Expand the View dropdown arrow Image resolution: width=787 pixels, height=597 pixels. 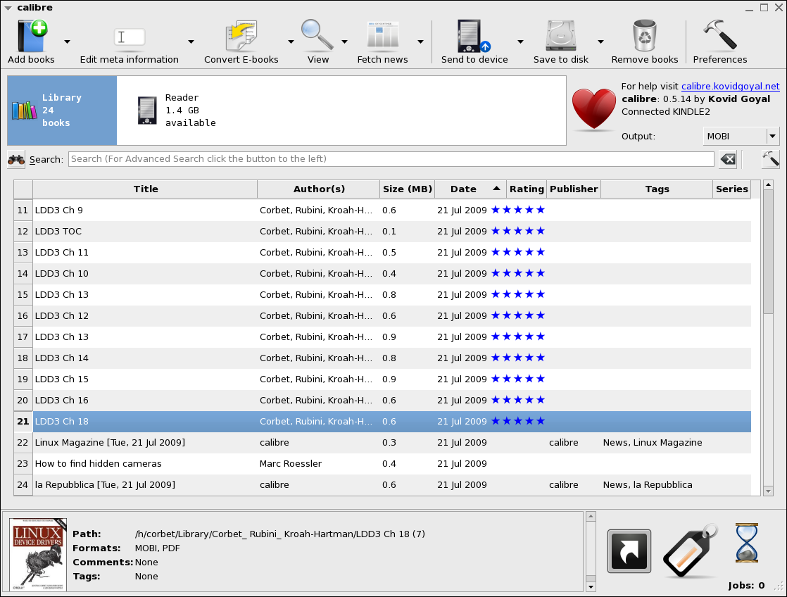[x=344, y=42]
